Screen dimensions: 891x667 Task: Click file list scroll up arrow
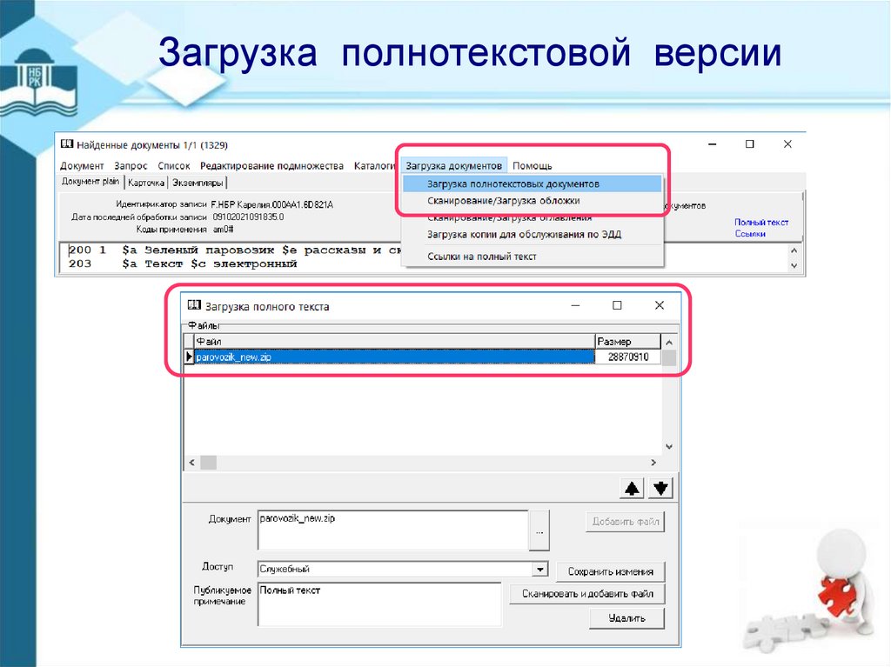669,342
